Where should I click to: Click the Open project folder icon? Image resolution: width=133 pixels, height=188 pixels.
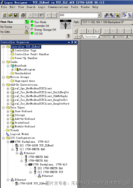tap(10, 15)
